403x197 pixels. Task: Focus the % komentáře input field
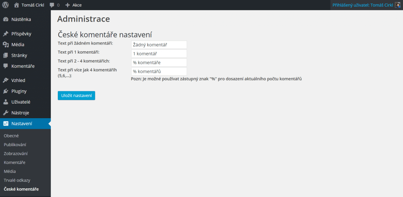159,63
